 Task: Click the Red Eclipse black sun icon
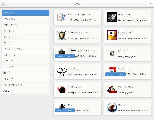[x=62, y=90]
